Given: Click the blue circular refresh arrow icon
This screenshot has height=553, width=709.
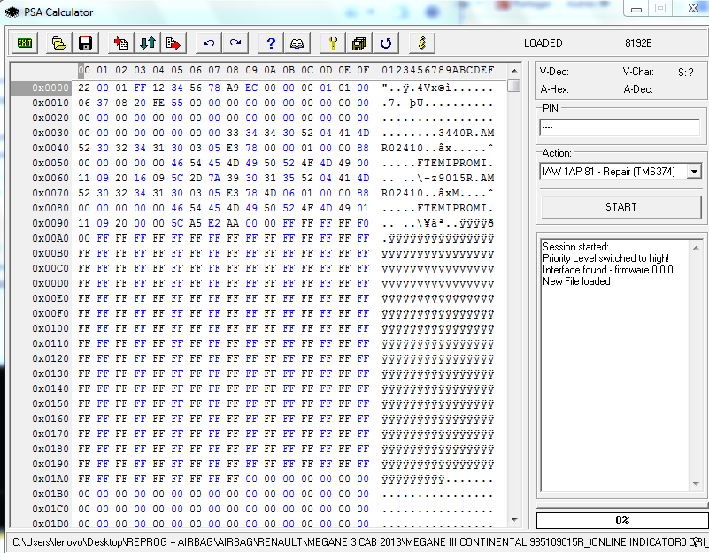Looking at the screenshot, I should [385, 43].
